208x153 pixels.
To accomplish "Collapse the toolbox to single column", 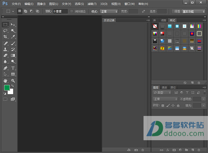I will point(3,17).
